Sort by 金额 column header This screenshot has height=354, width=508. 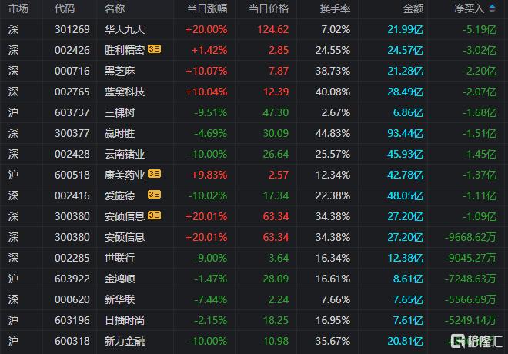point(413,8)
